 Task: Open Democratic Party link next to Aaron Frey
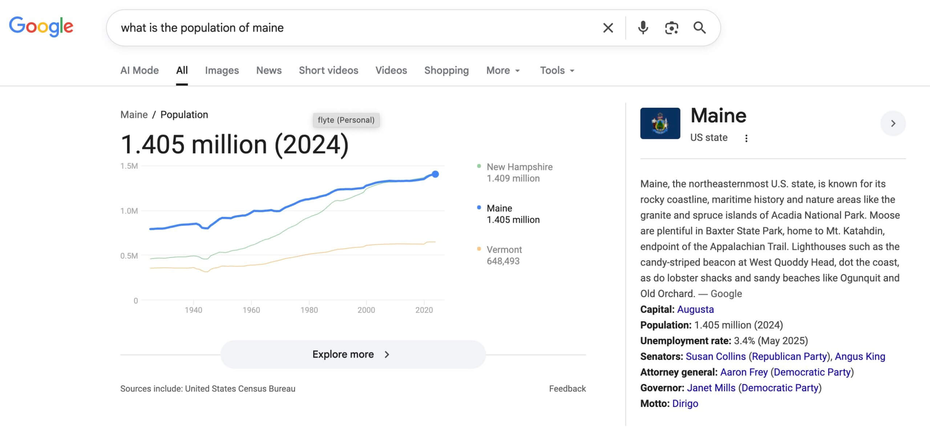pos(812,372)
